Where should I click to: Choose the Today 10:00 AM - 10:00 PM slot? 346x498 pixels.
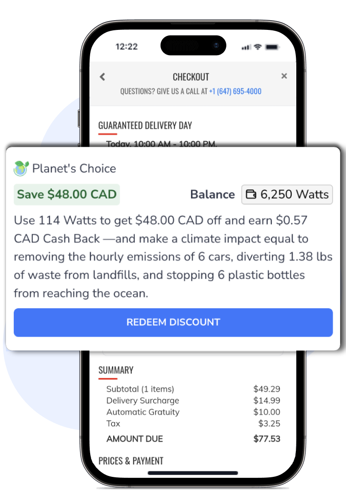[161, 144]
